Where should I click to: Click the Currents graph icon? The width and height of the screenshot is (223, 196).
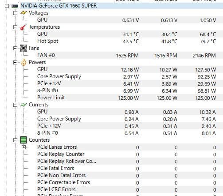click(x=23, y=105)
